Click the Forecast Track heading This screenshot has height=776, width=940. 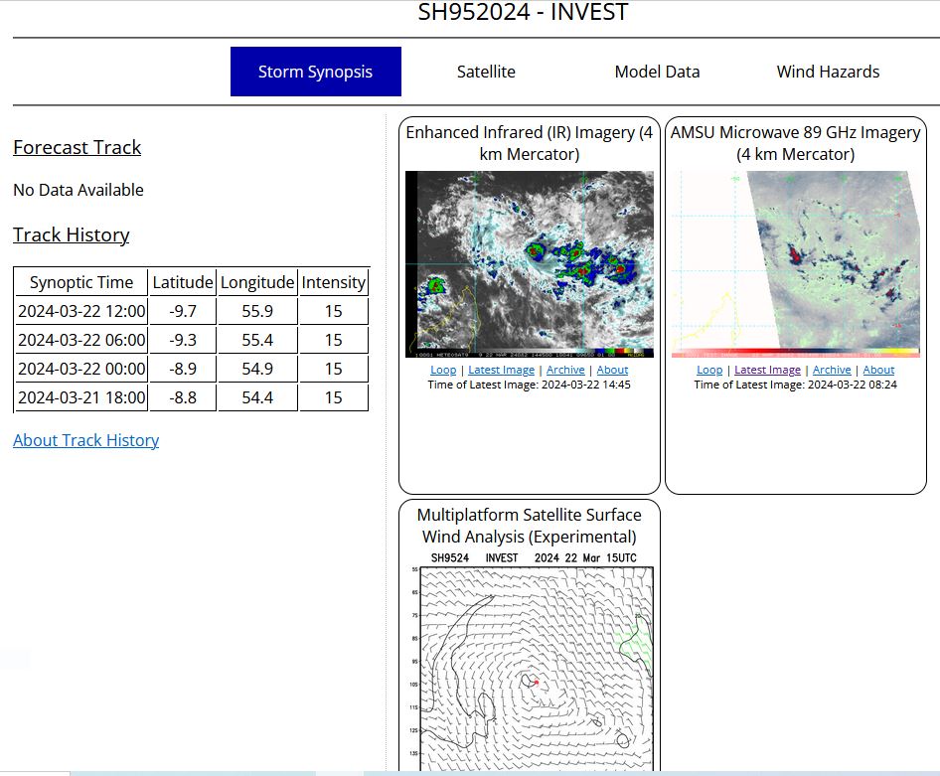tap(77, 147)
